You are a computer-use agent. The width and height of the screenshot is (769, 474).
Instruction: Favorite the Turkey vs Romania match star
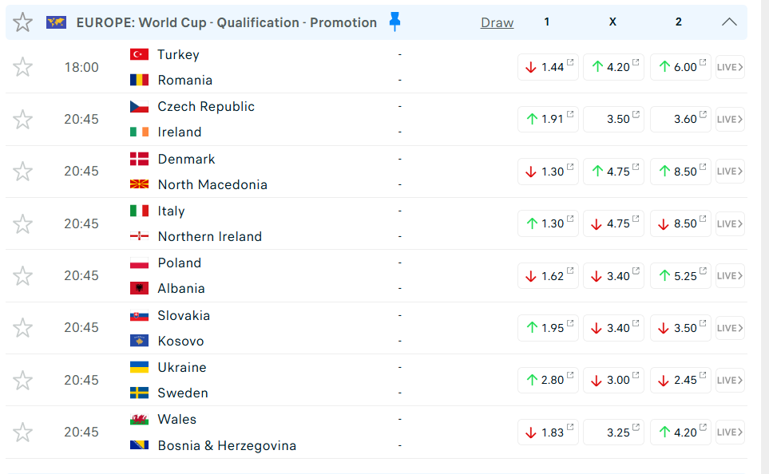pyautogui.click(x=22, y=67)
